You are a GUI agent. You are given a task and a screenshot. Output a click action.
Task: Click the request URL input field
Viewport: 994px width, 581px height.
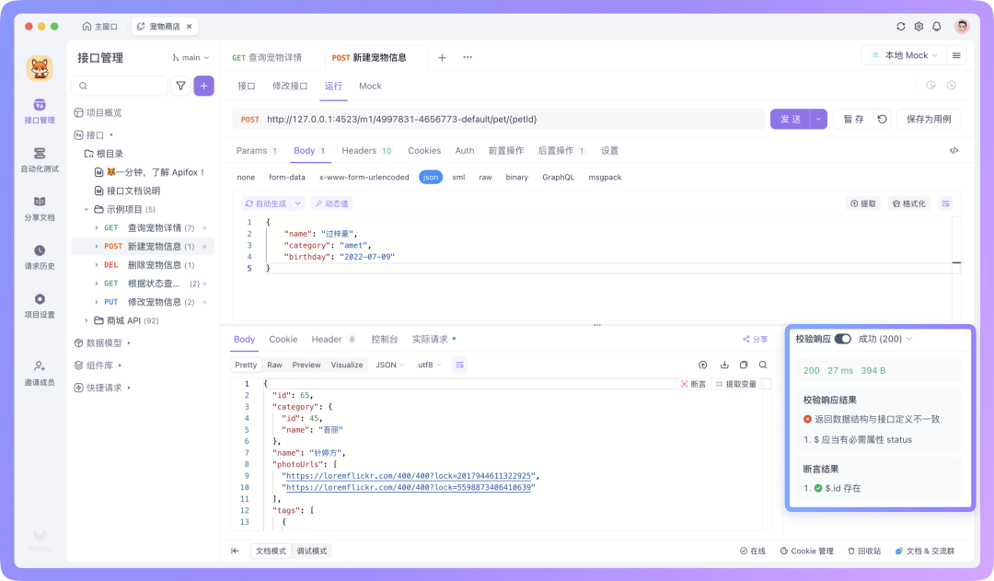tap(499, 120)
